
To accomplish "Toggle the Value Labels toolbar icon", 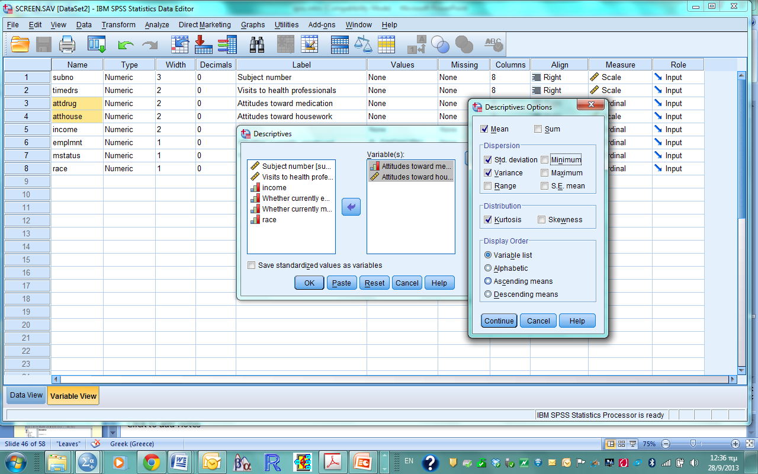I will [x=416, y=44].
